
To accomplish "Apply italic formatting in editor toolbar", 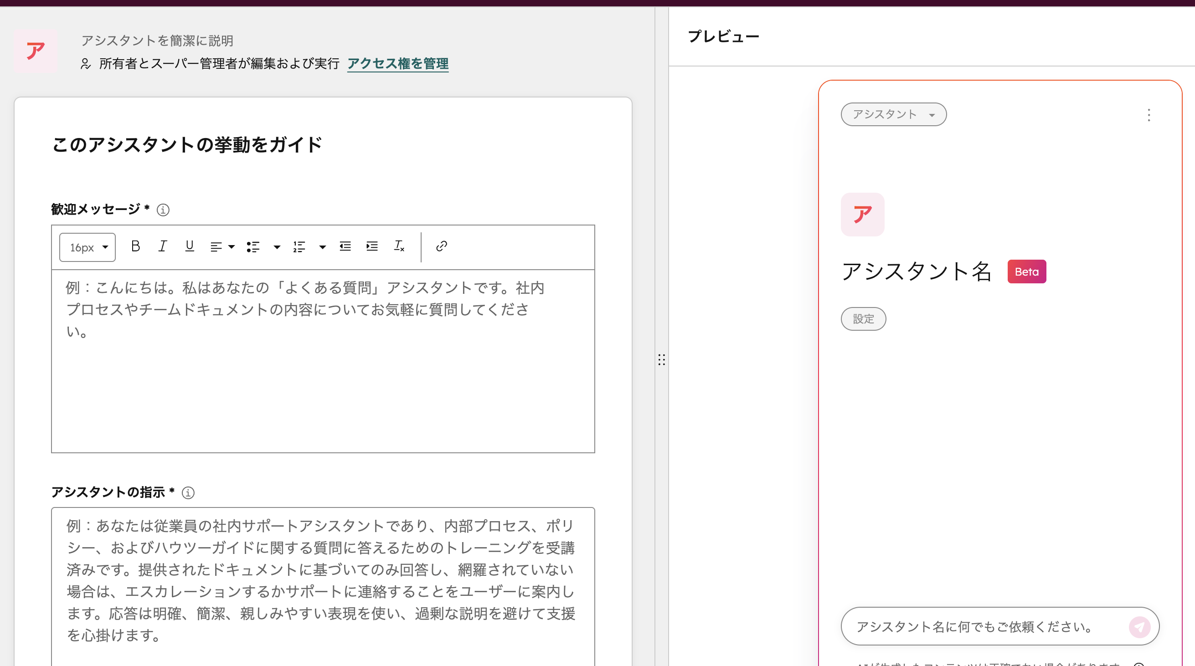I will pos(162,246).
